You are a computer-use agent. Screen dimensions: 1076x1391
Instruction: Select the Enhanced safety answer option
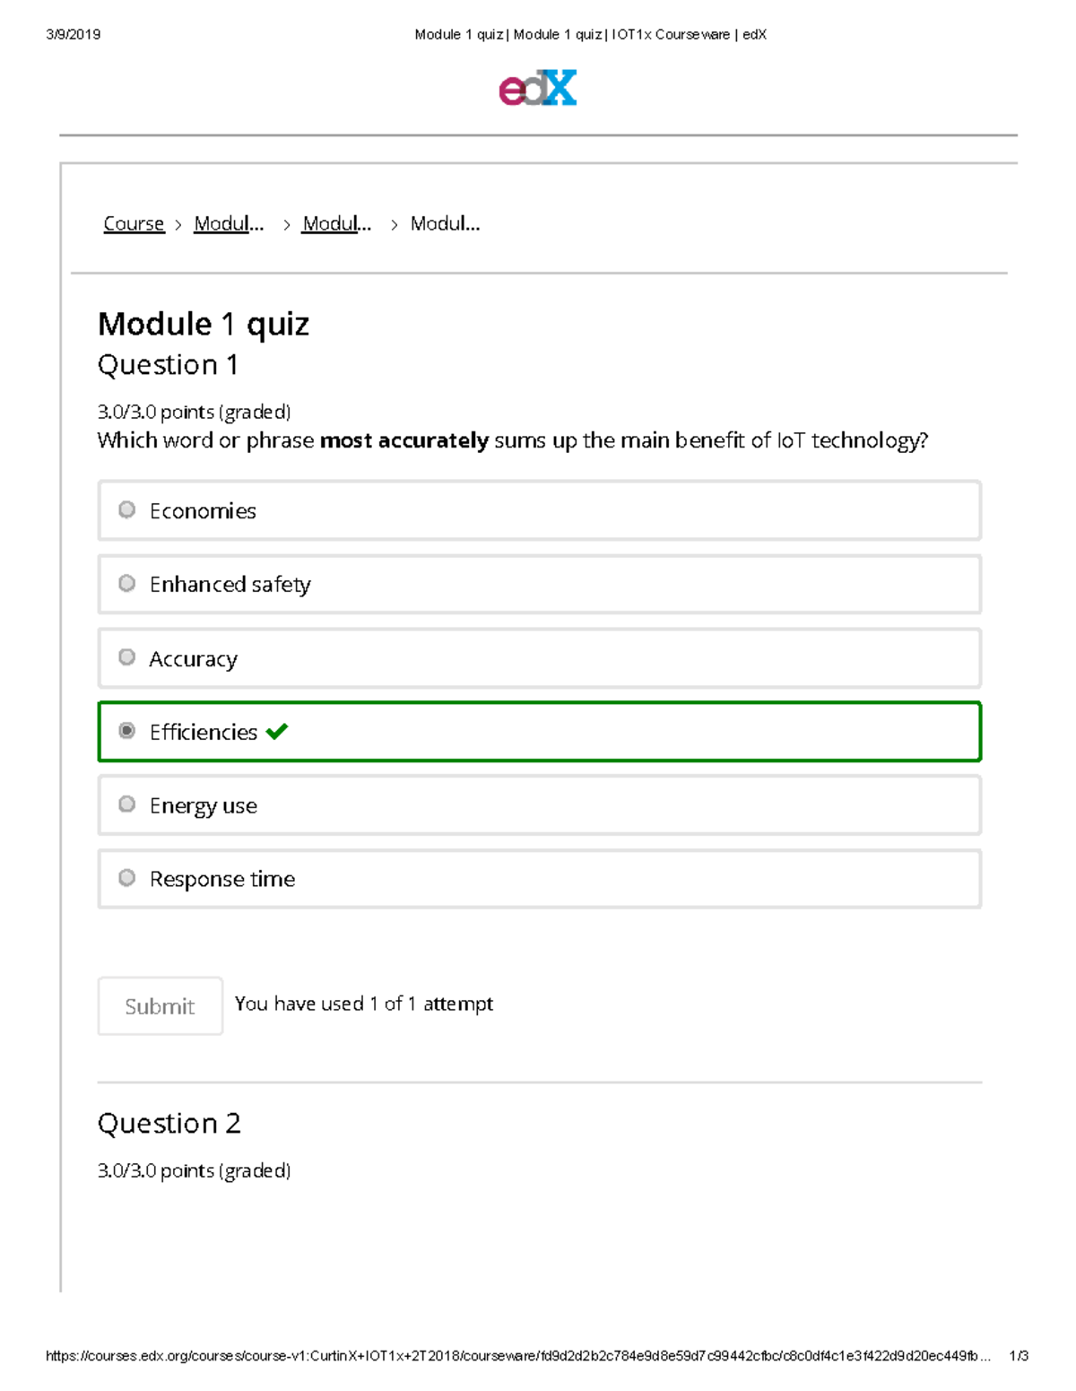(126, 583)
